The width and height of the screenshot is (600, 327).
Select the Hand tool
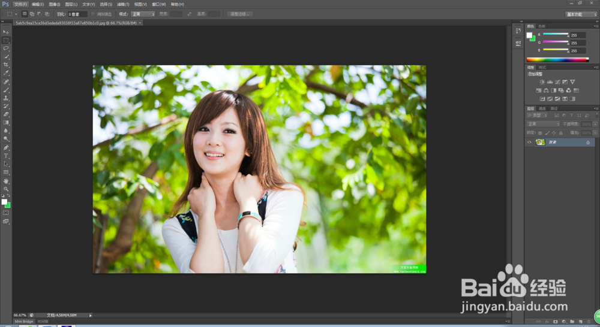tap(6, 181)
